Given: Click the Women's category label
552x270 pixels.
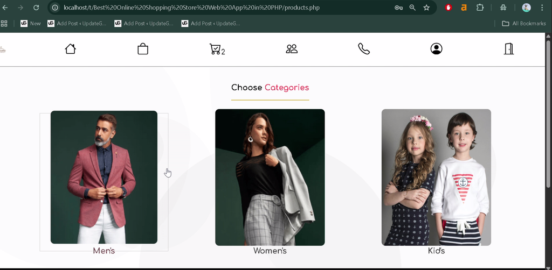Looking at the screenshot, I should (270, 251).
